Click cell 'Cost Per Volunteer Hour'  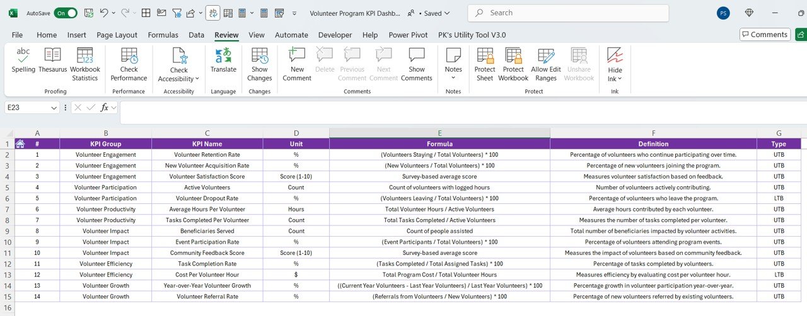click(207, 275)
